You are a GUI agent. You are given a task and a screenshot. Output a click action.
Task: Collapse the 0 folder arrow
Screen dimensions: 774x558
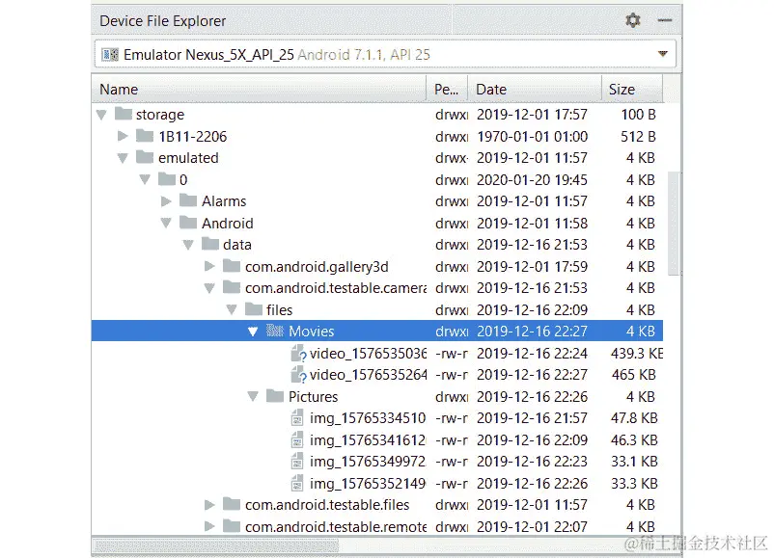coord(145,180)
